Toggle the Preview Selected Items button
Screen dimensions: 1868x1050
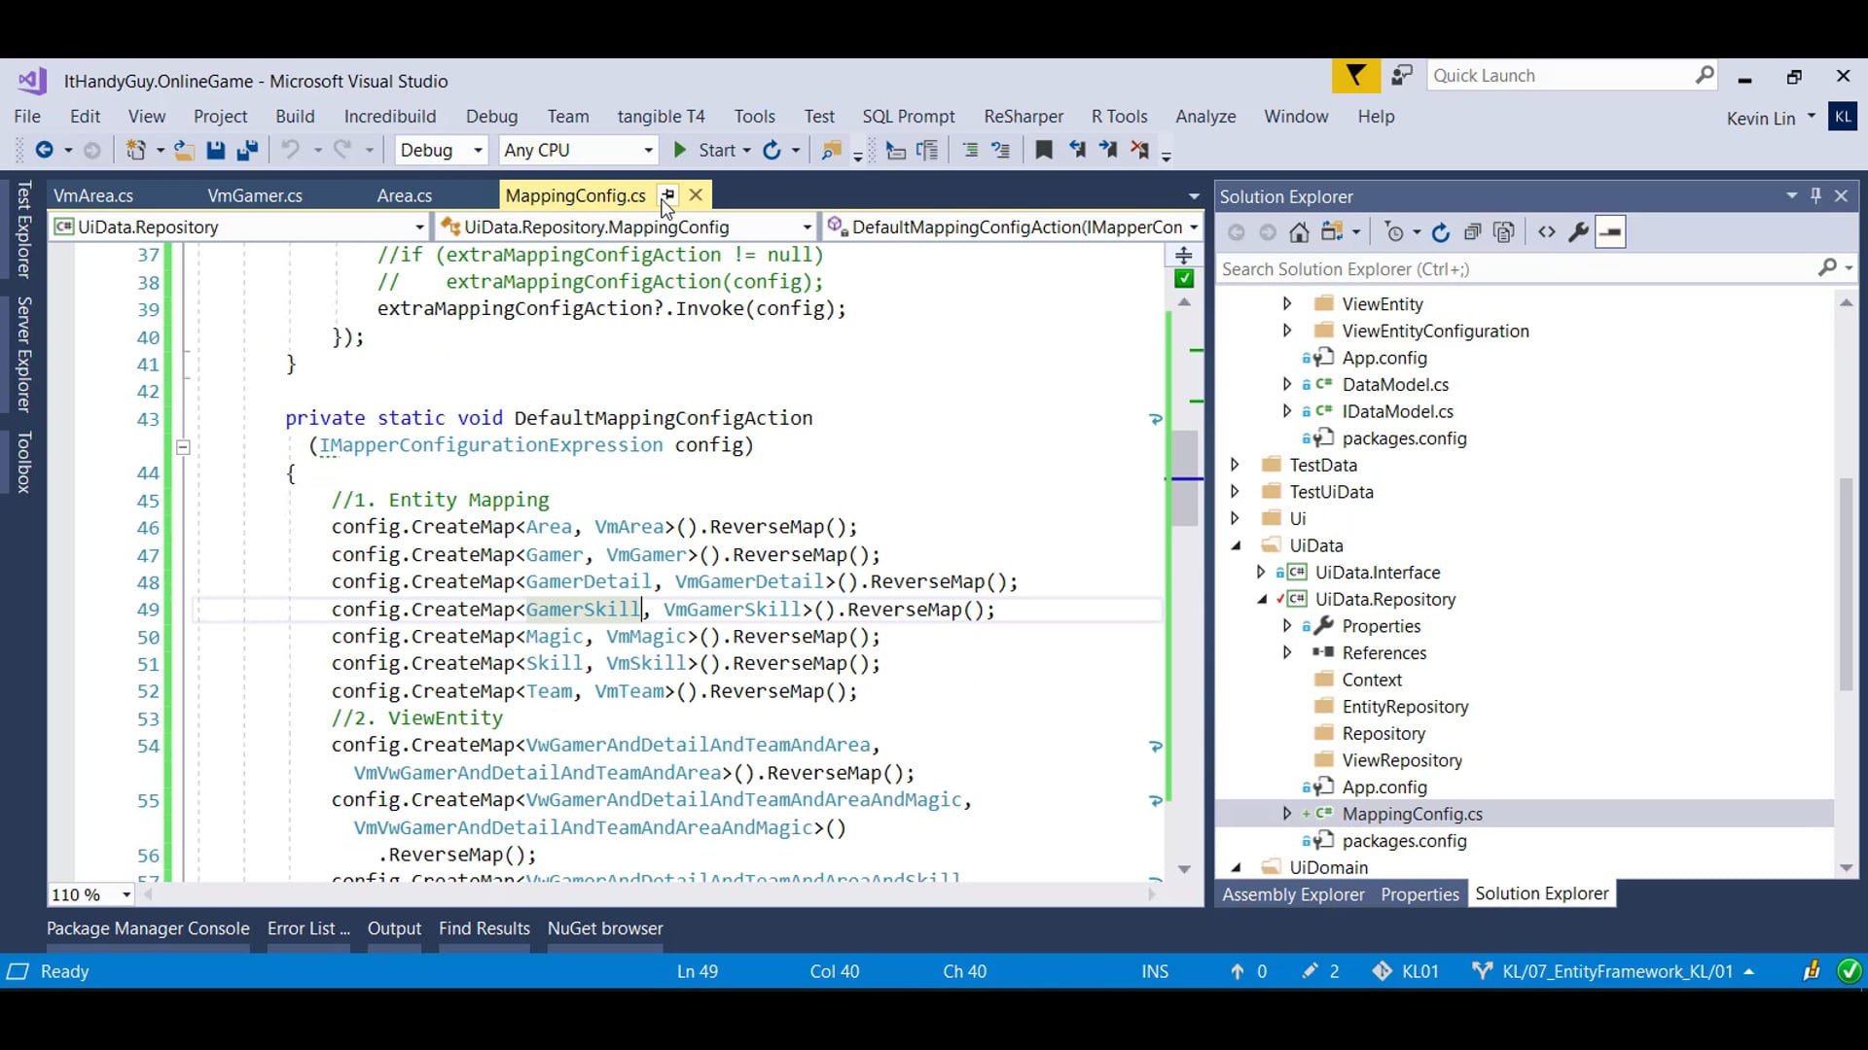pos(1610,232)
